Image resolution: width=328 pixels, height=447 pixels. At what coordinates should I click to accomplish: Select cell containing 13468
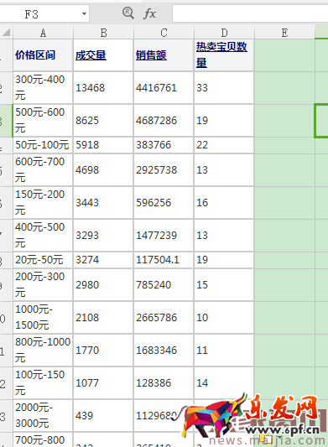click(103, 87)
